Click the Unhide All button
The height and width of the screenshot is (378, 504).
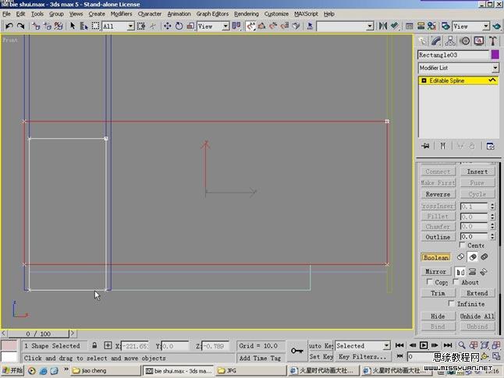point(477,316)
